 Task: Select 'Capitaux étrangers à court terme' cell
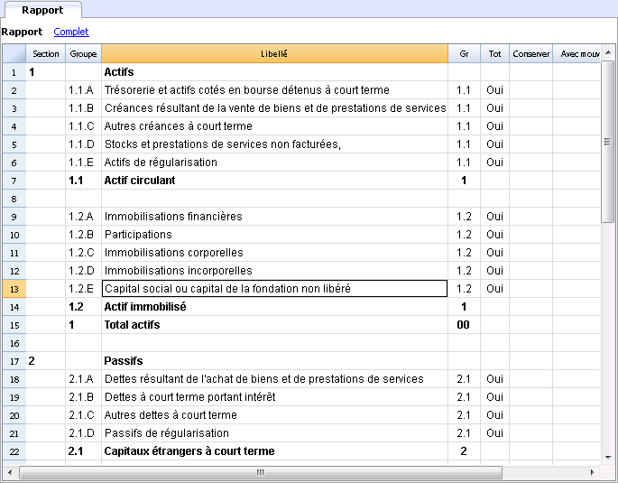(x=274, y=451)
